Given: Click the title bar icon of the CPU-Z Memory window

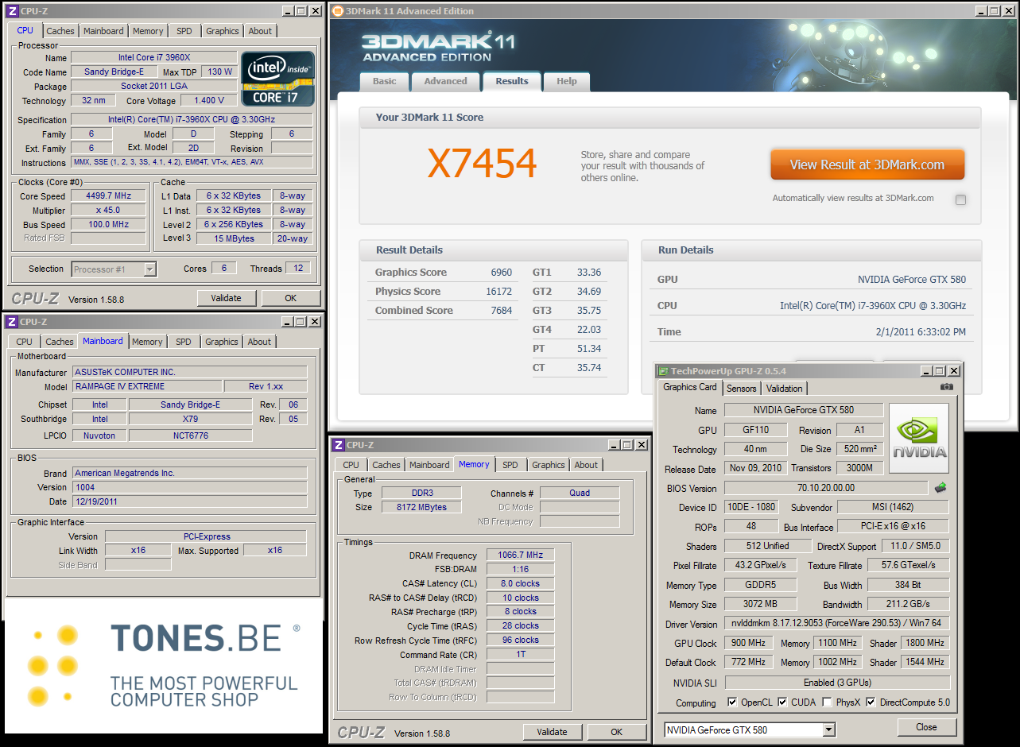Looking at the screenshot, I should [338, 445].
